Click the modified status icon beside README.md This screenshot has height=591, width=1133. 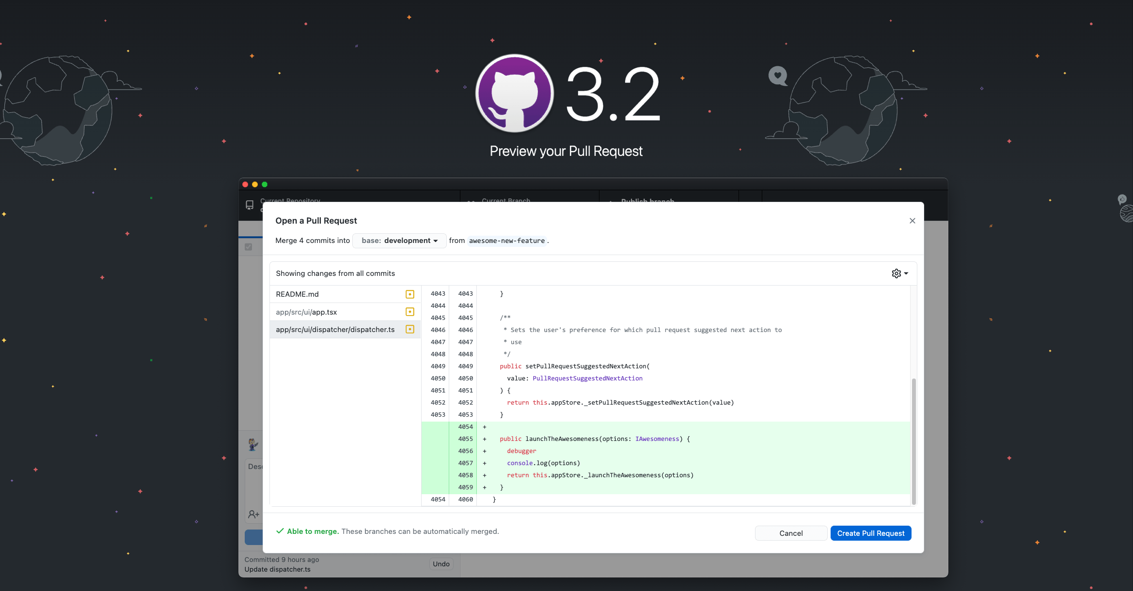click(410, 294)
